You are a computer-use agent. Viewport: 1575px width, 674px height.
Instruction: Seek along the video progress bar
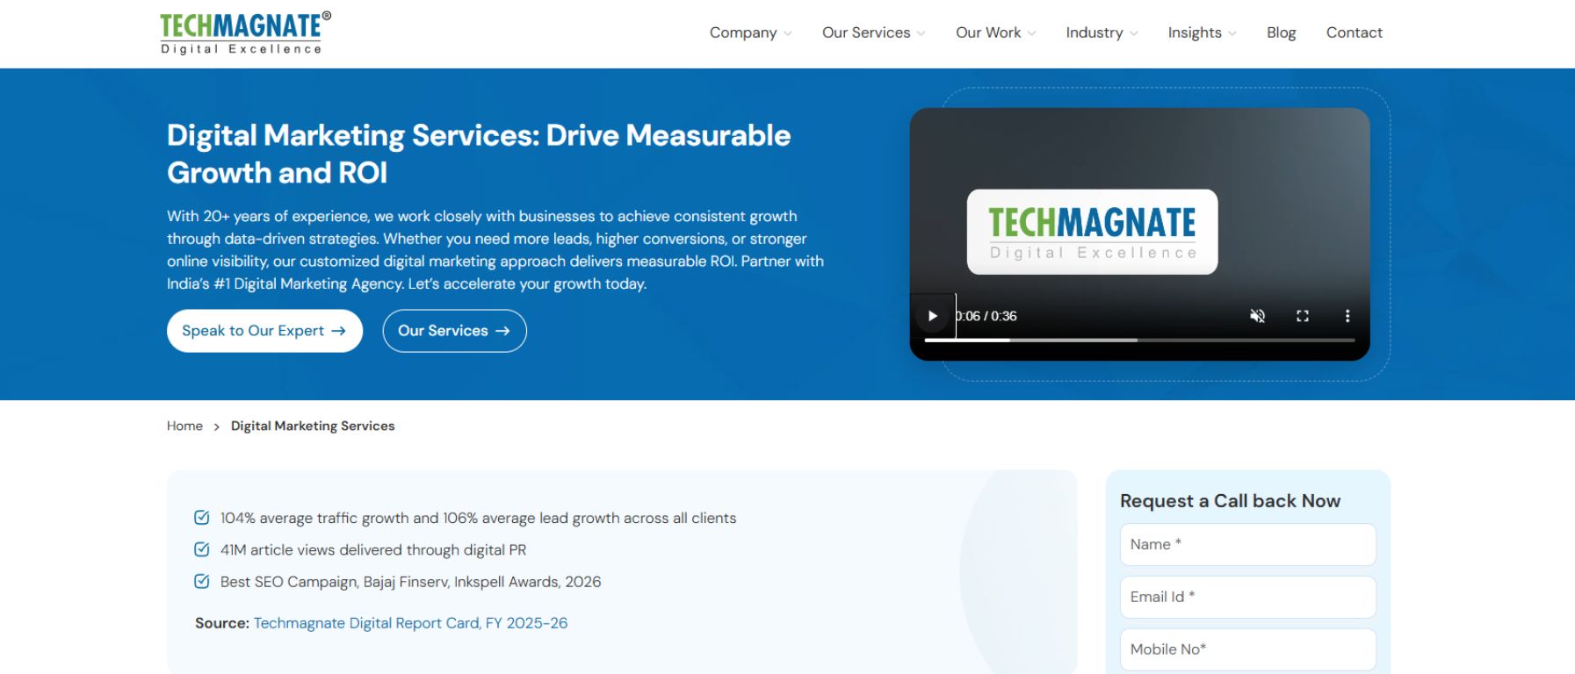pos(1139,340)
